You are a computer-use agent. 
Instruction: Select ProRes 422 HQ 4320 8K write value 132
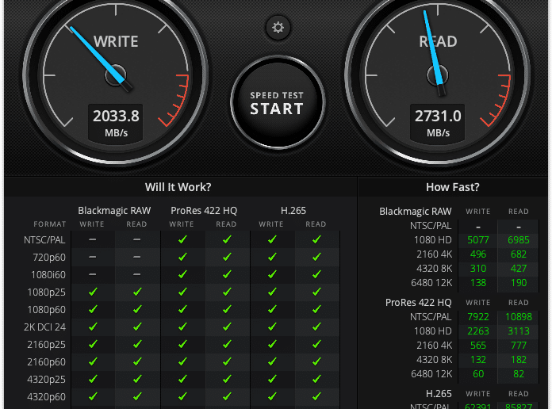point(478,360)
